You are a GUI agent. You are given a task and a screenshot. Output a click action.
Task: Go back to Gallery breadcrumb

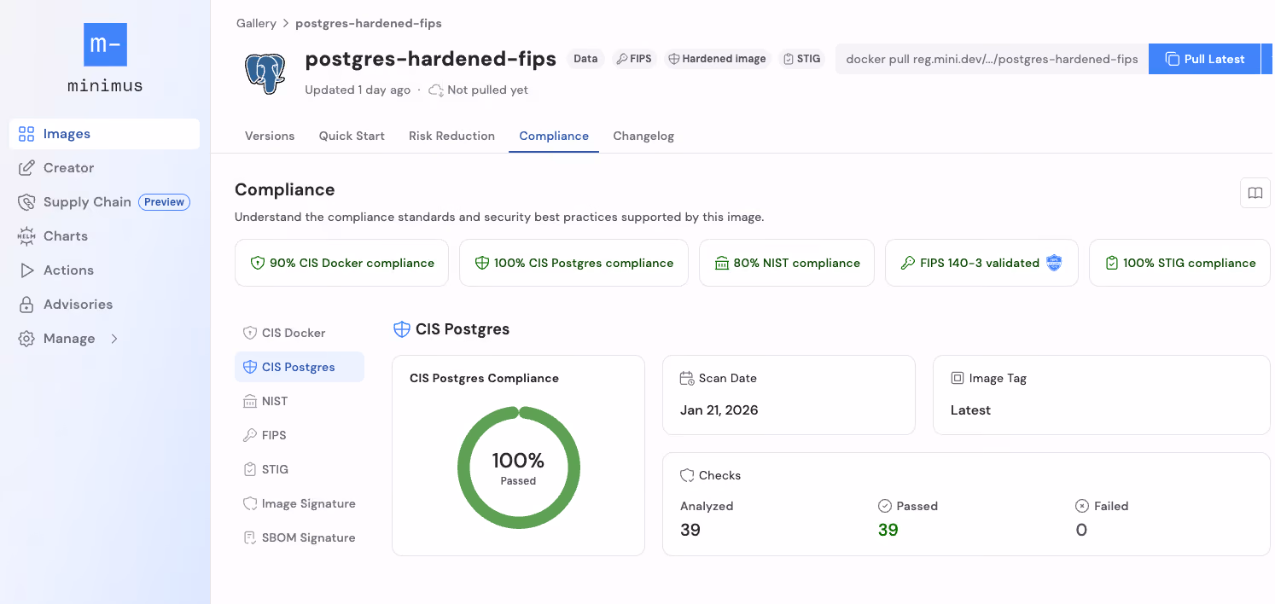256,23
